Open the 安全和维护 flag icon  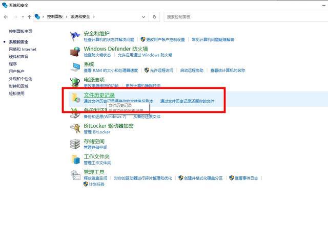click(x=75, y=36)
